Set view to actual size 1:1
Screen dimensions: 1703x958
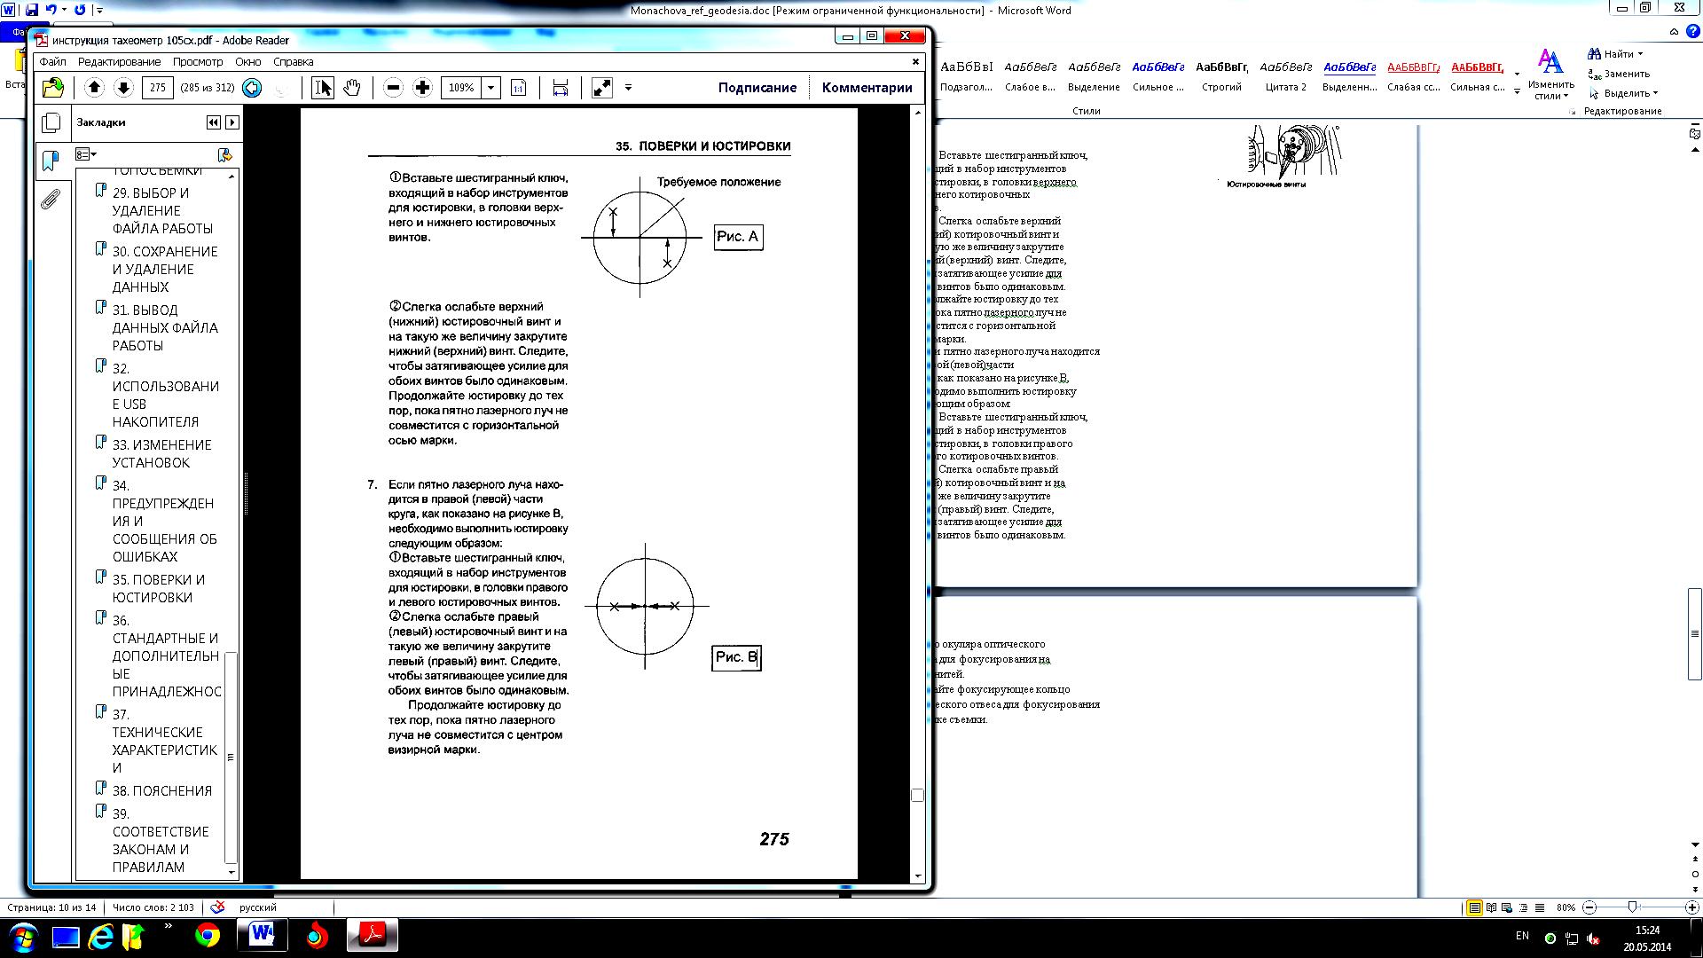[x=519, y=87]
